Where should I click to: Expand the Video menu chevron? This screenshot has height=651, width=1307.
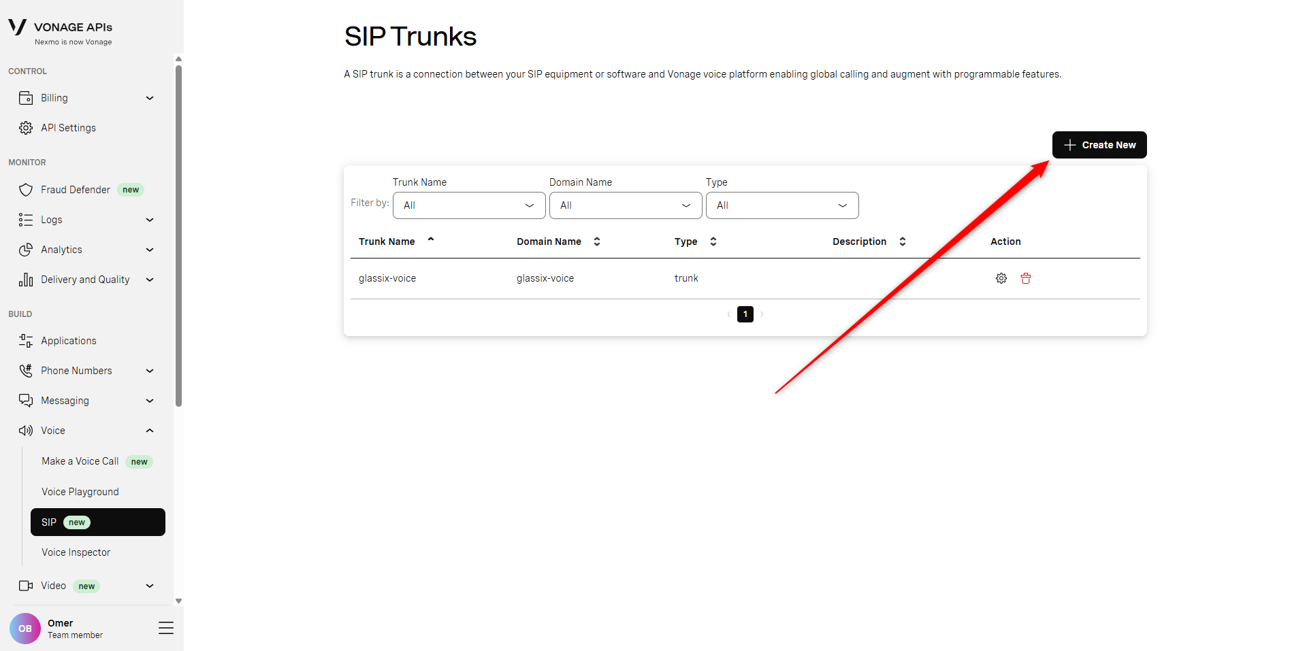(x=150, y=586)
